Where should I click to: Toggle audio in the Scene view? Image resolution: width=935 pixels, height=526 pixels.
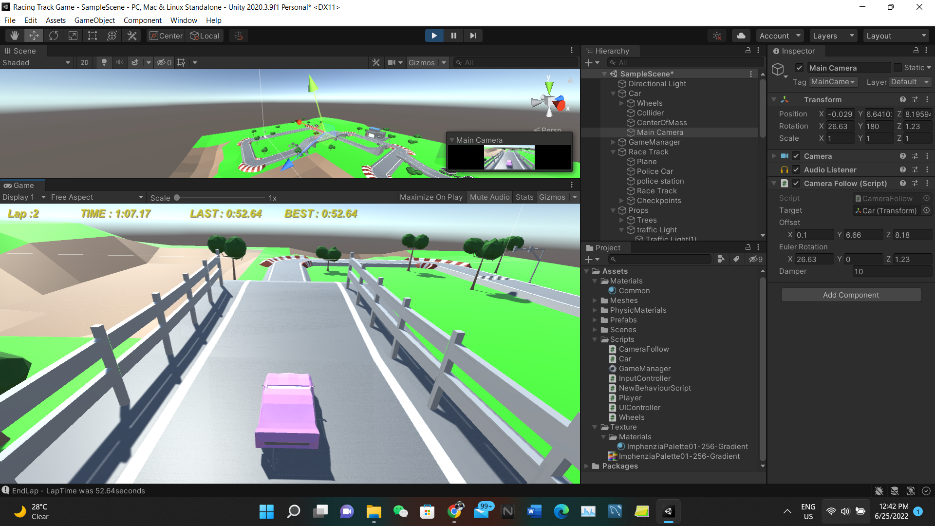119,62
